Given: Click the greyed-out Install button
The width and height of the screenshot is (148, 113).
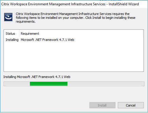Looking at the screenshot, I should 102,105.
